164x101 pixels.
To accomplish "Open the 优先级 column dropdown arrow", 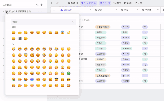I will [x=158, y=10].
